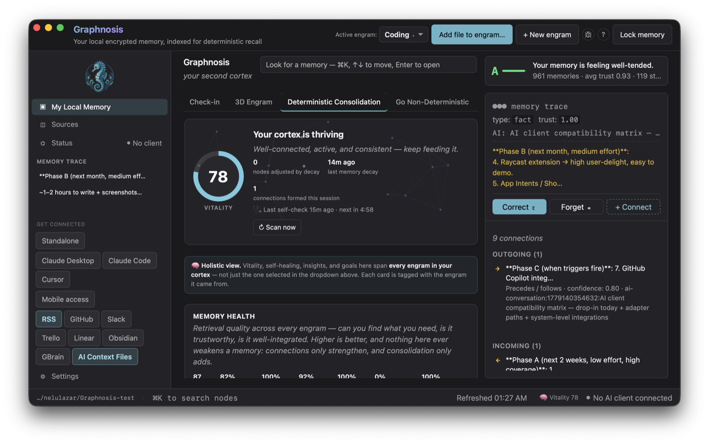Click the brain icon next to Holistic view
Viewport: 709px width, 444px height.
pyautogui.click(x=195, y=265)
